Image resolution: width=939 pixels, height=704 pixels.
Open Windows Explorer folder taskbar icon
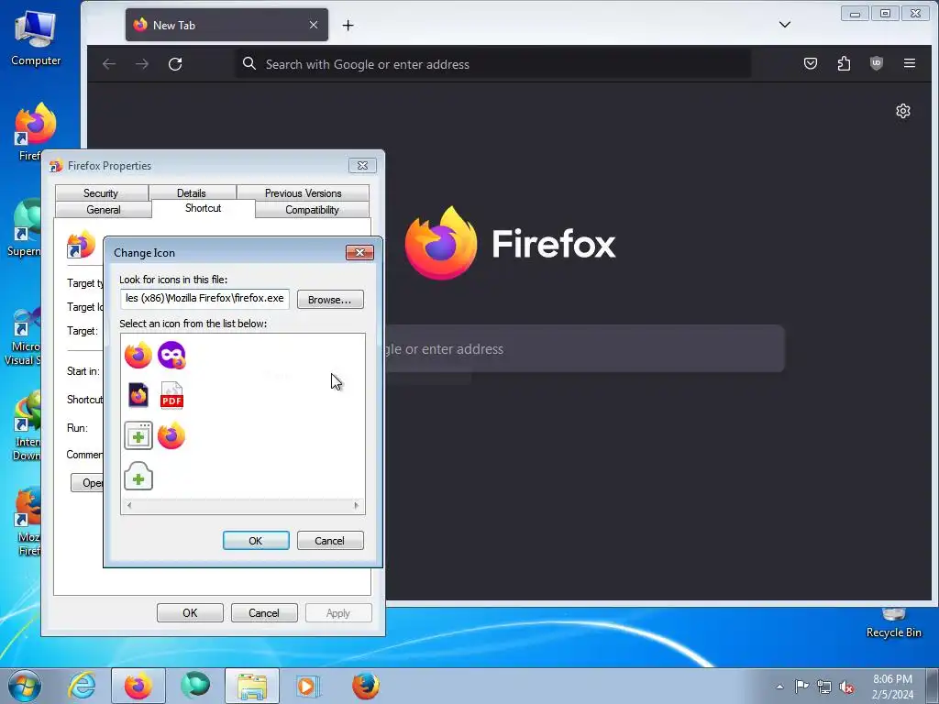click(252, 686)
